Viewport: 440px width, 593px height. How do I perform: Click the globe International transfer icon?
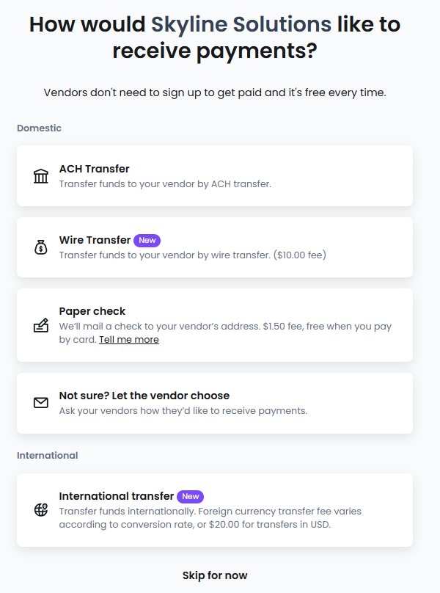(41, 510)
